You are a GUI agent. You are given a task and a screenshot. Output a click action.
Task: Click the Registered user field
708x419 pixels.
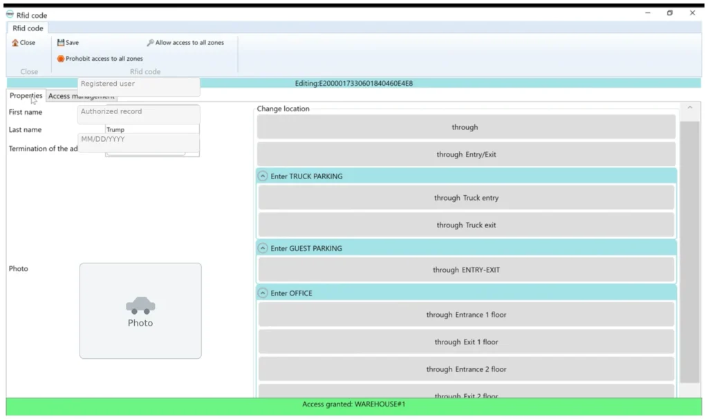point(138,86)
